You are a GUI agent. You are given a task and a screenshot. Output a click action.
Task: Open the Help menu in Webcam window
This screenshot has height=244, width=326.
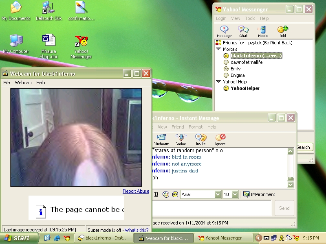(40, 83)
